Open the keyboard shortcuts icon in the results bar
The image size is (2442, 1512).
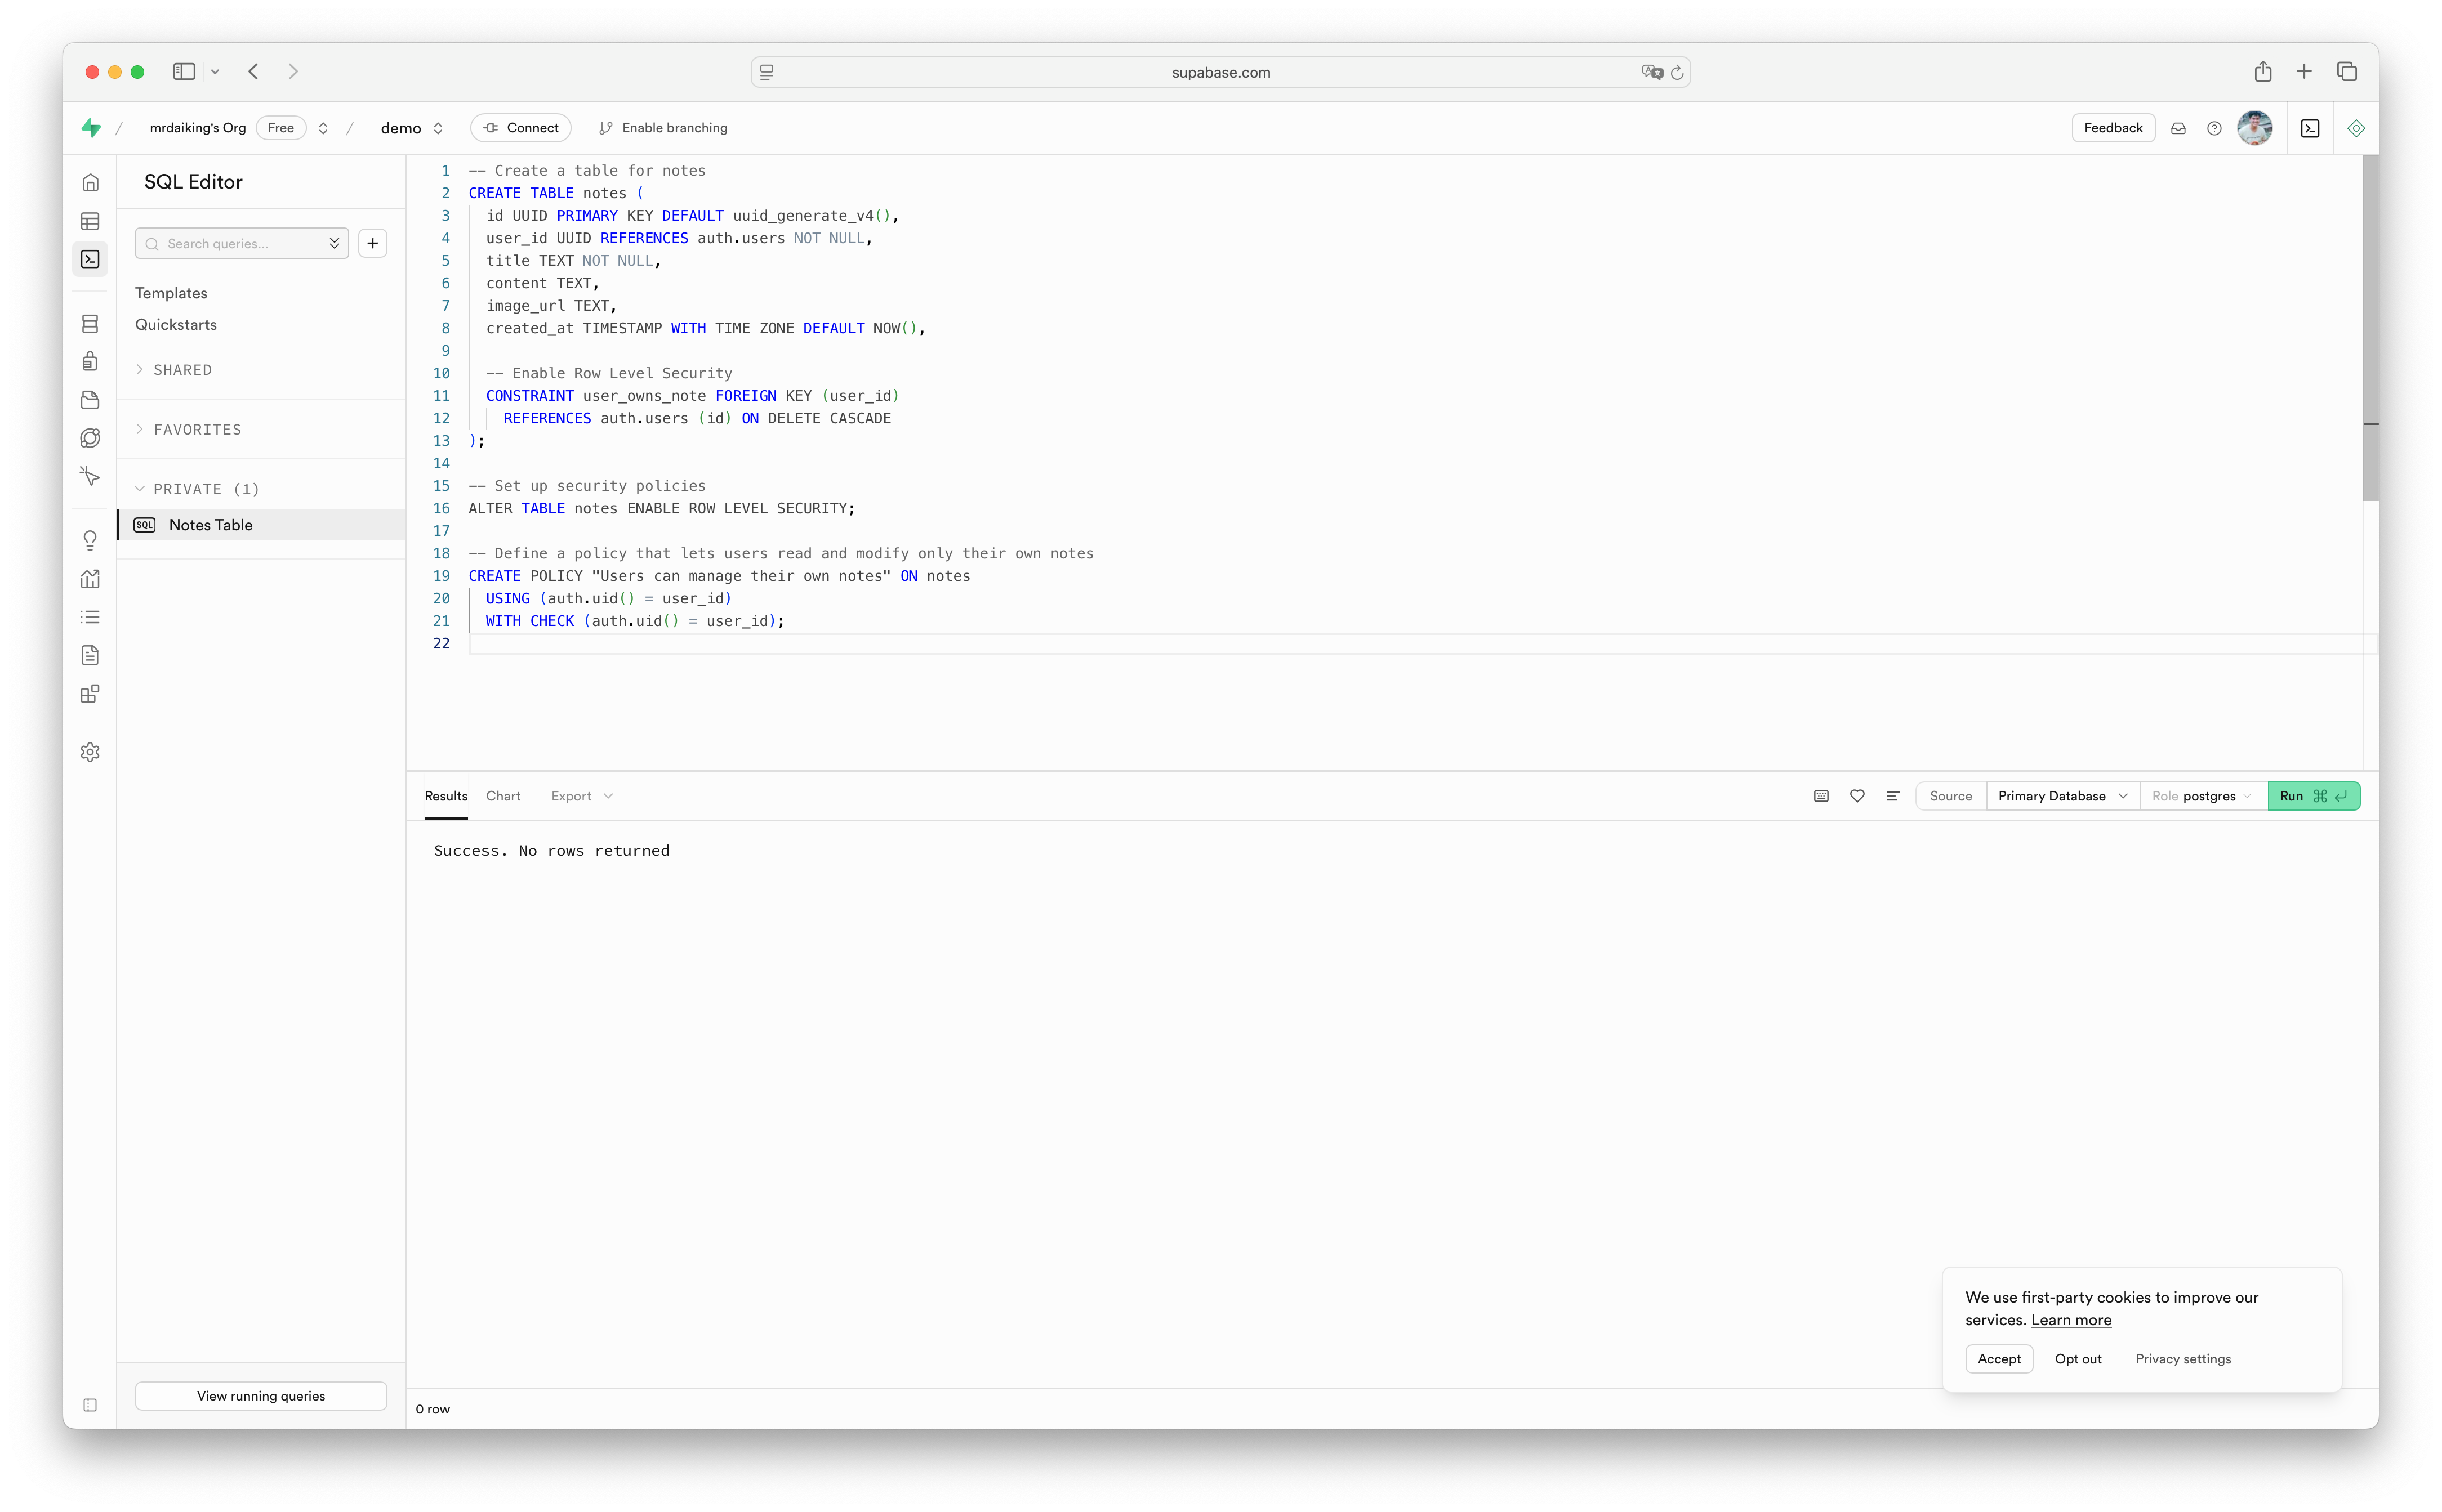point(1821,796)
